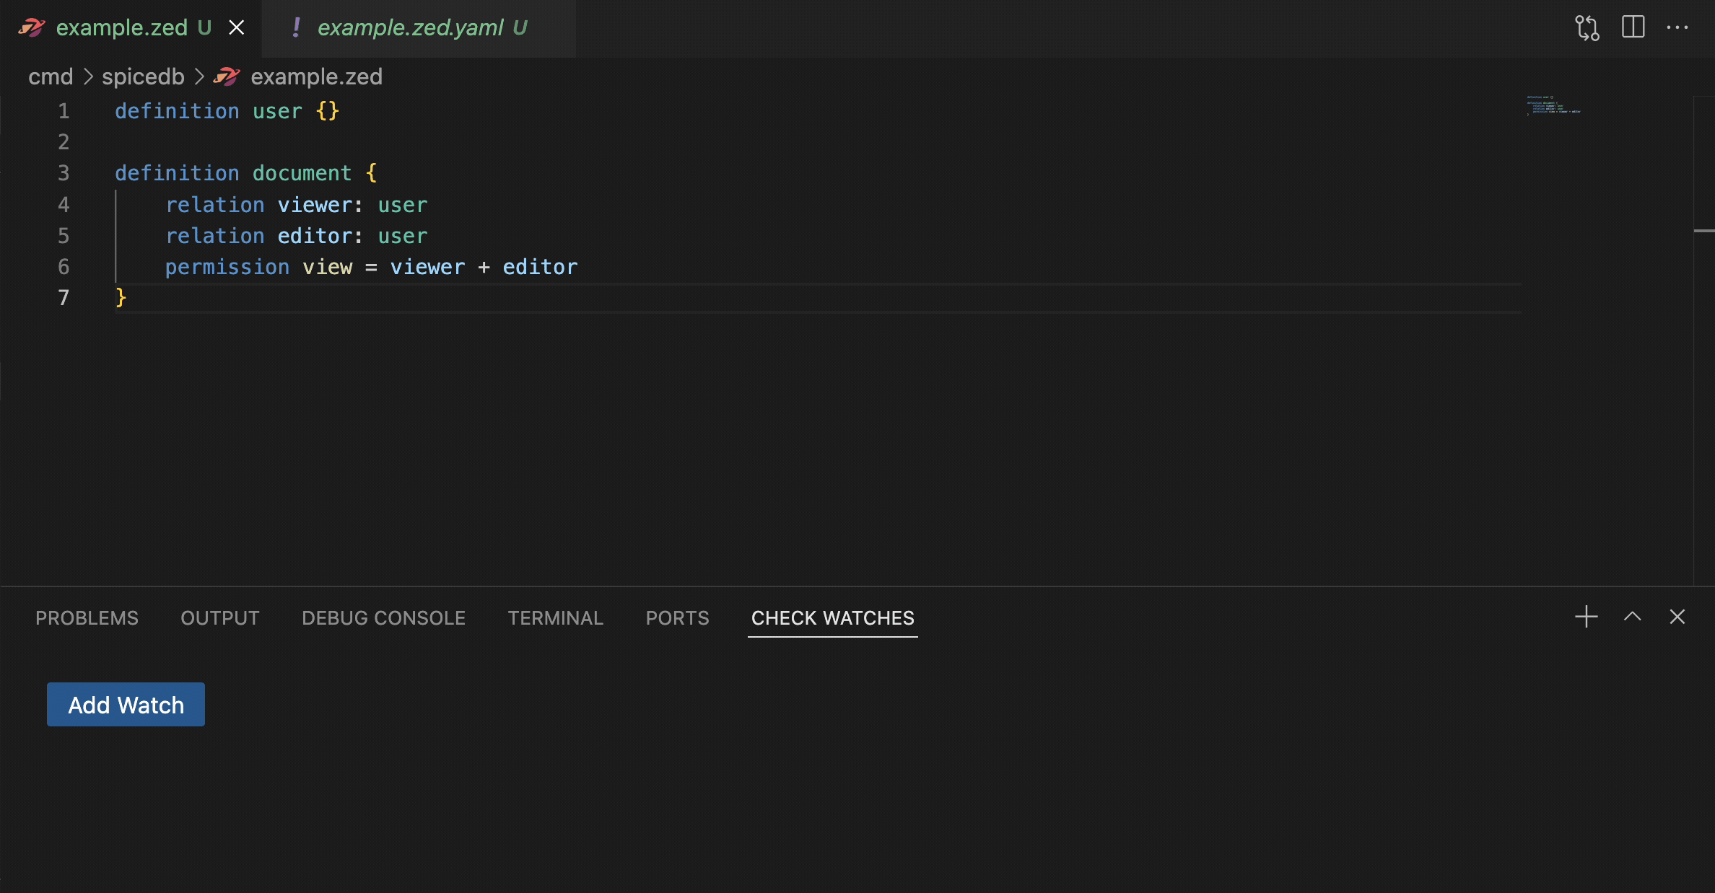Image resolution: width=1715 pixels, height=893 pixels.
Task: Open the example.zed breadcrumb dropdown
Action: (315, 76)
